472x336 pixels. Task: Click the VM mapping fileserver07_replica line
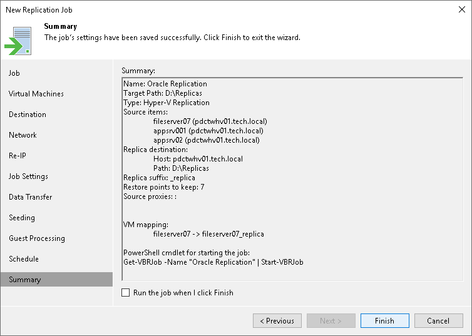[x=208, y=234]
